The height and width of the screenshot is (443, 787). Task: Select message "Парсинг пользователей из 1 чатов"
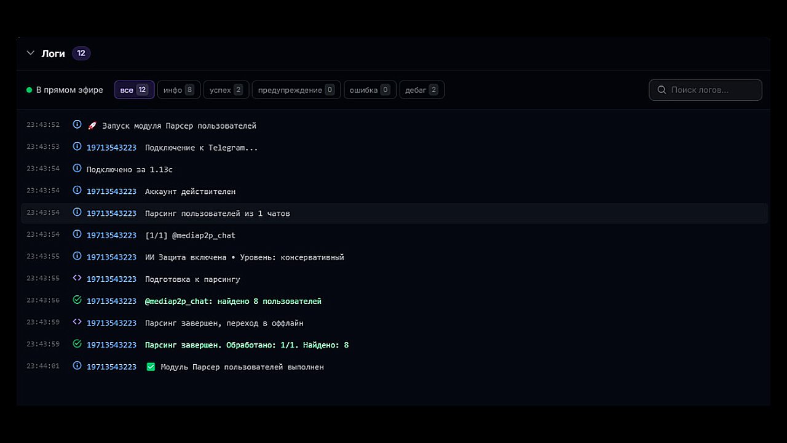coord(218,214)
